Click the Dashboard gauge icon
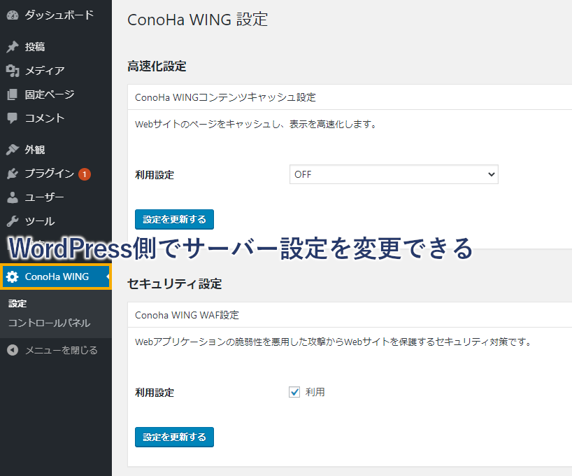 click(x=13, y=15)
